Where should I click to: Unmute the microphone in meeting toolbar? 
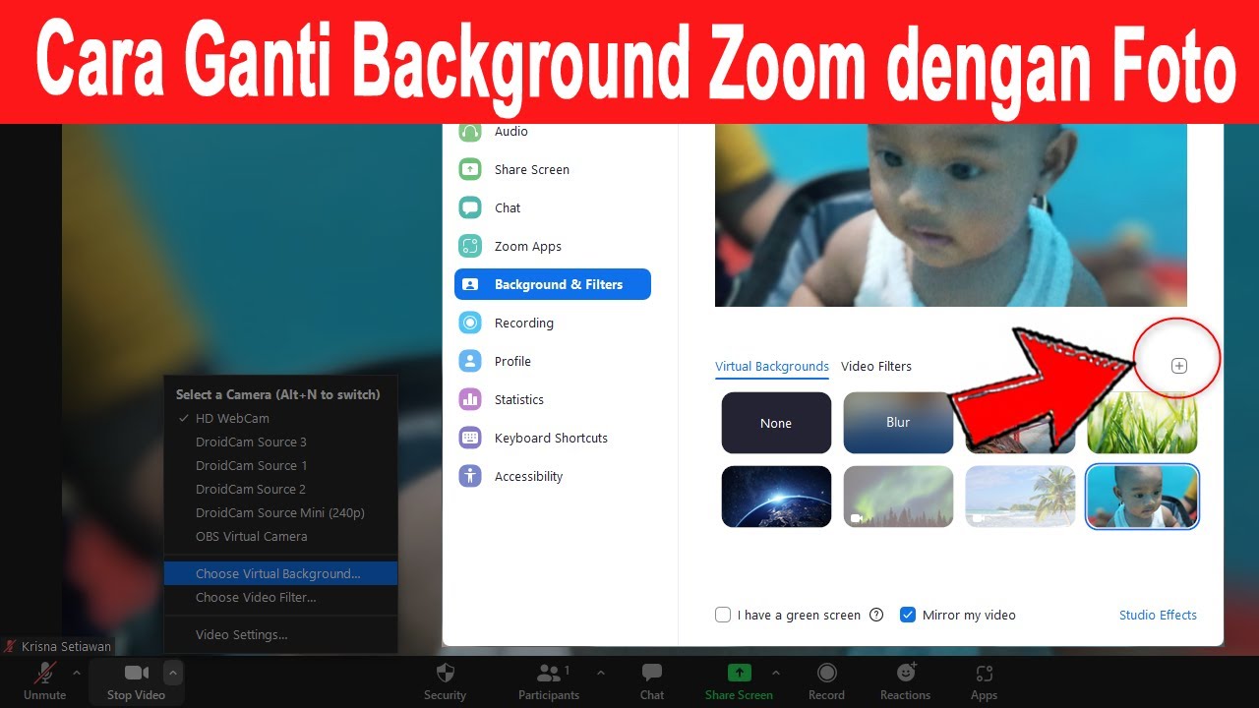pyautogui.click(x=44, y=680)
